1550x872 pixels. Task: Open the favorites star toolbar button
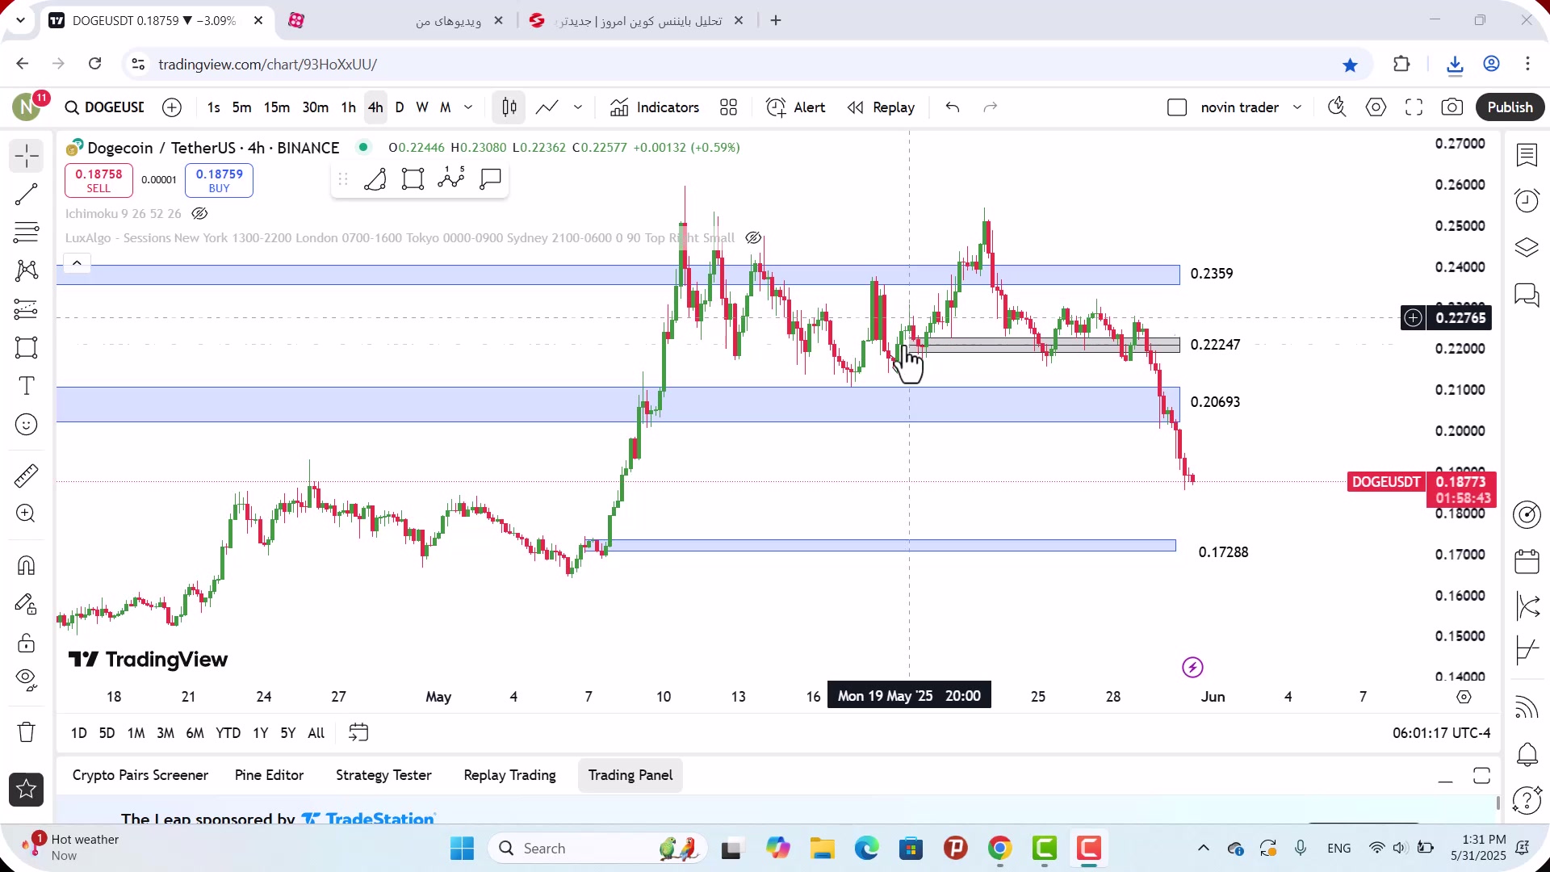pos(27,790)
